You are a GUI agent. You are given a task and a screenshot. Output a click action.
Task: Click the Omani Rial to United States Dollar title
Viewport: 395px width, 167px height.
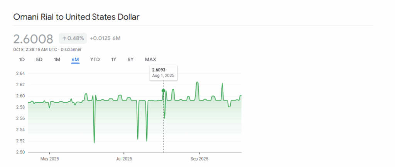point(76,17)
